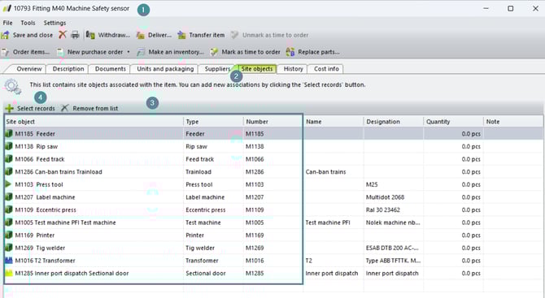Image resolution: width=545 pixels, height=298 pixels.
Task: Select the M1269 Tig welder row
Action: click(x=273, y=248)
